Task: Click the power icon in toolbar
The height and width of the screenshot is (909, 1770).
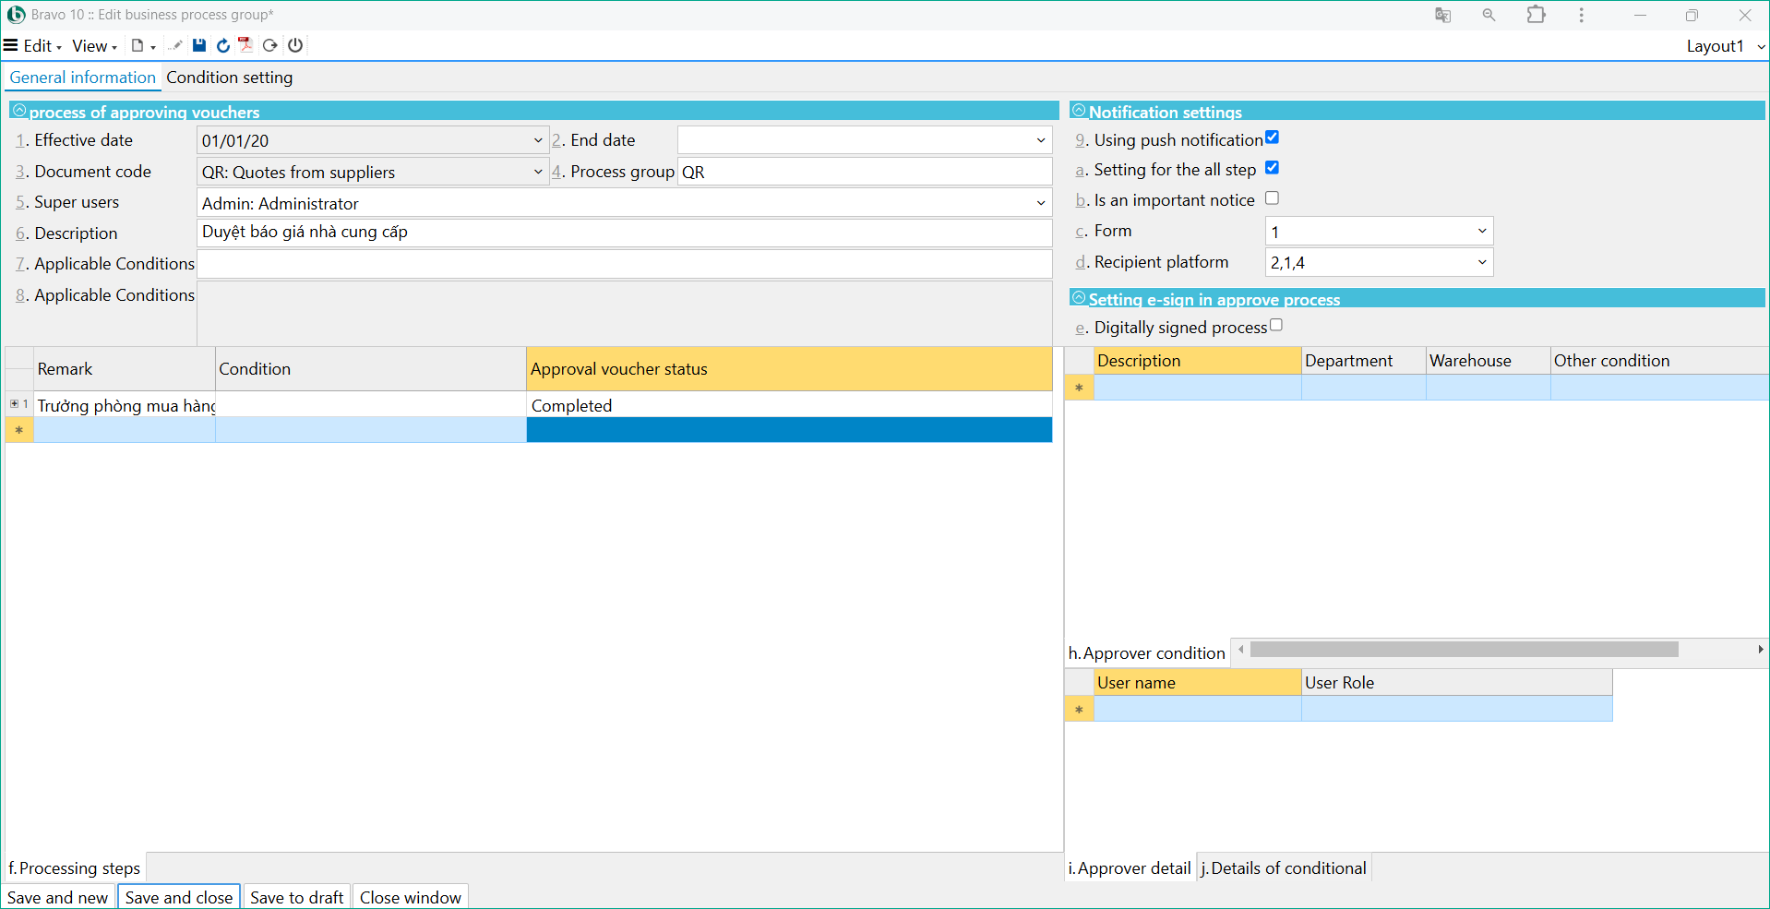Action: click(295, 45)
